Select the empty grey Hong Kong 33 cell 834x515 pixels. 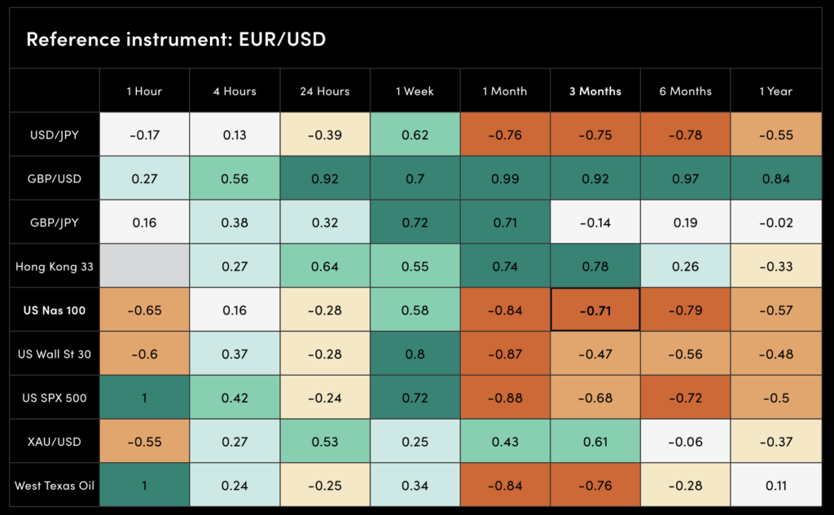[144, 266]
